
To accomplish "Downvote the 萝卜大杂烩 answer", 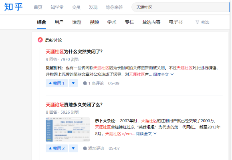I will [73, 148].
